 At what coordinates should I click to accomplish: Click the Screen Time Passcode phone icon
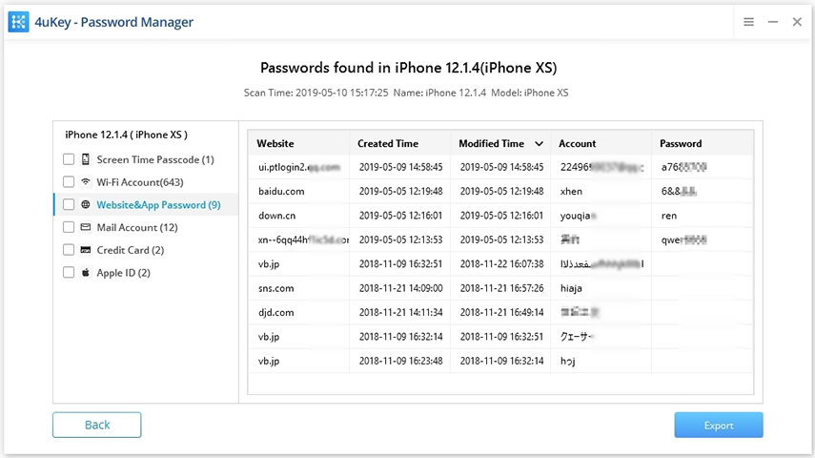click(x=85, y=159)
